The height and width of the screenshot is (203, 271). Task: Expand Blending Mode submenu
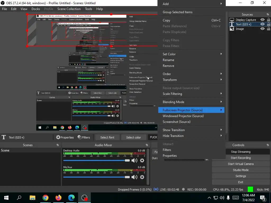pyautogui.click(x=191, y=102)
